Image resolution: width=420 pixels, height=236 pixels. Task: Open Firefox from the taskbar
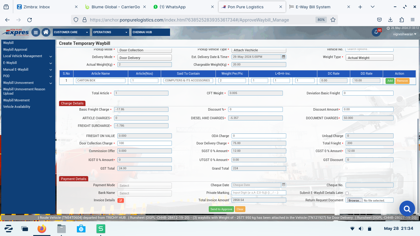42,229
